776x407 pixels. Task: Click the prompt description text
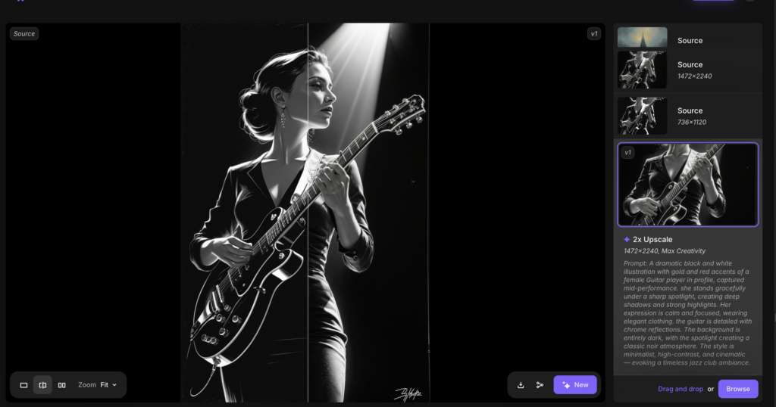click(x=687, y=312)
